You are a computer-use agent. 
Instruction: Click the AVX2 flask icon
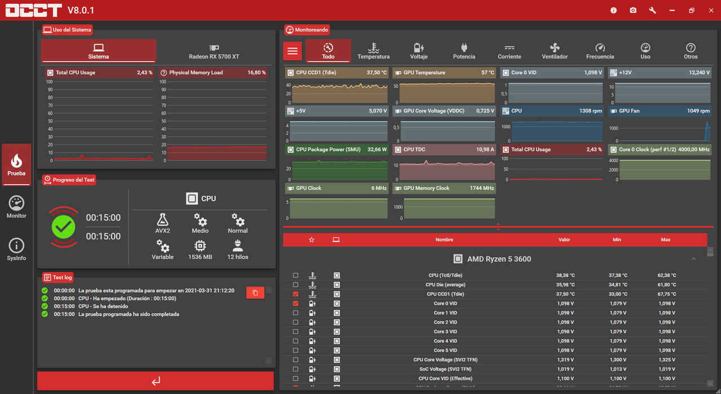163,219
